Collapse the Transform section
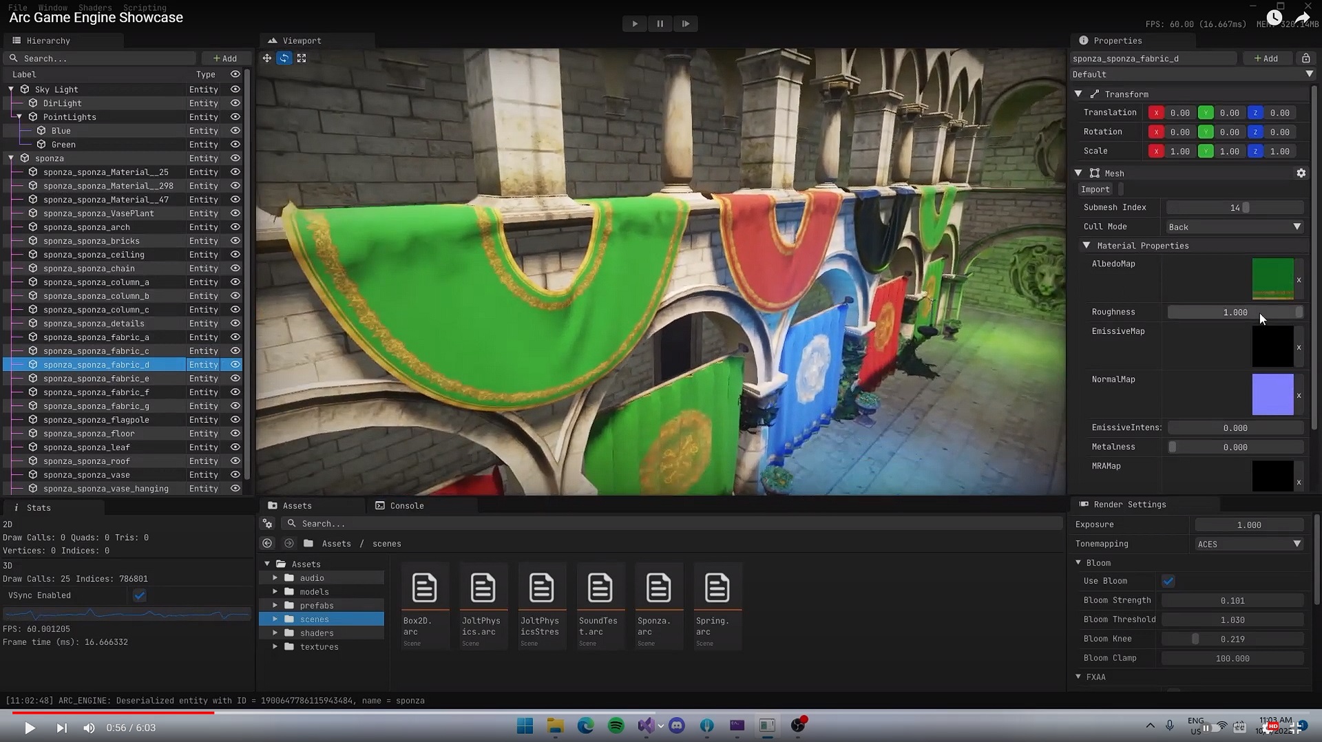 [1080, 94]
